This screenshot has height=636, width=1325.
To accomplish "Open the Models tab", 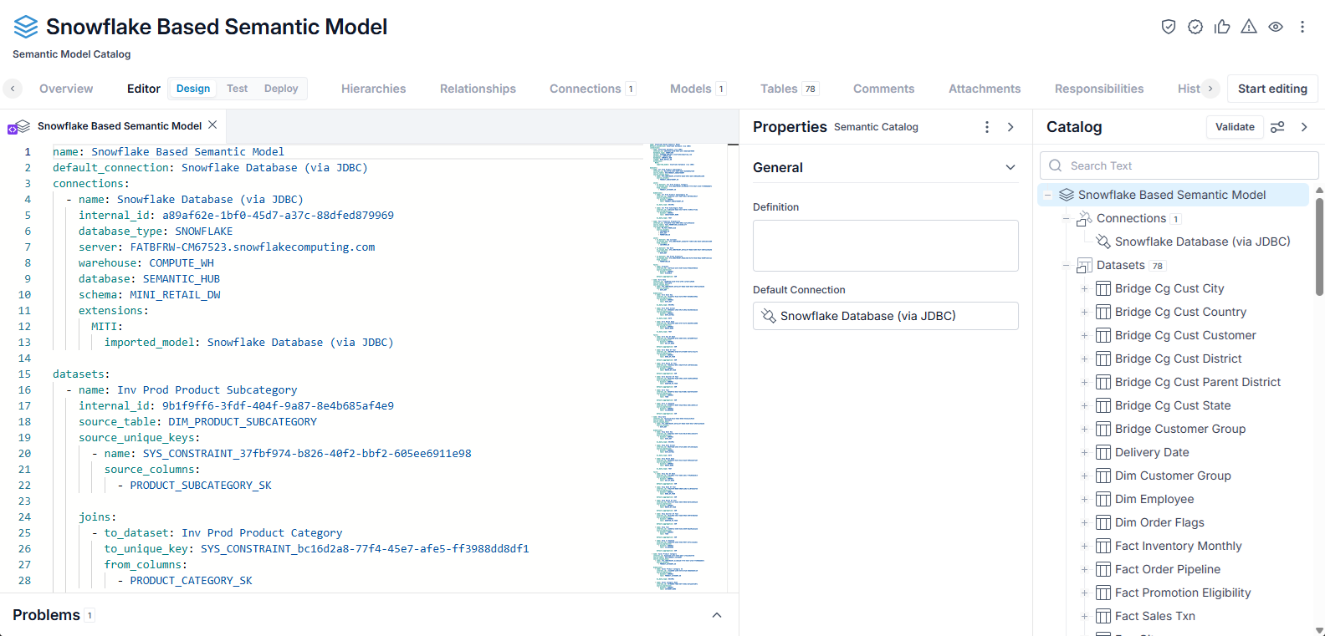I will 698,89.
